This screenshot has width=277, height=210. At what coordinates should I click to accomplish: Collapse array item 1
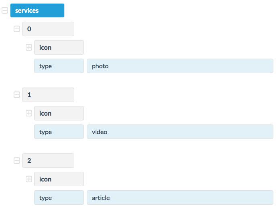(17, 95)
